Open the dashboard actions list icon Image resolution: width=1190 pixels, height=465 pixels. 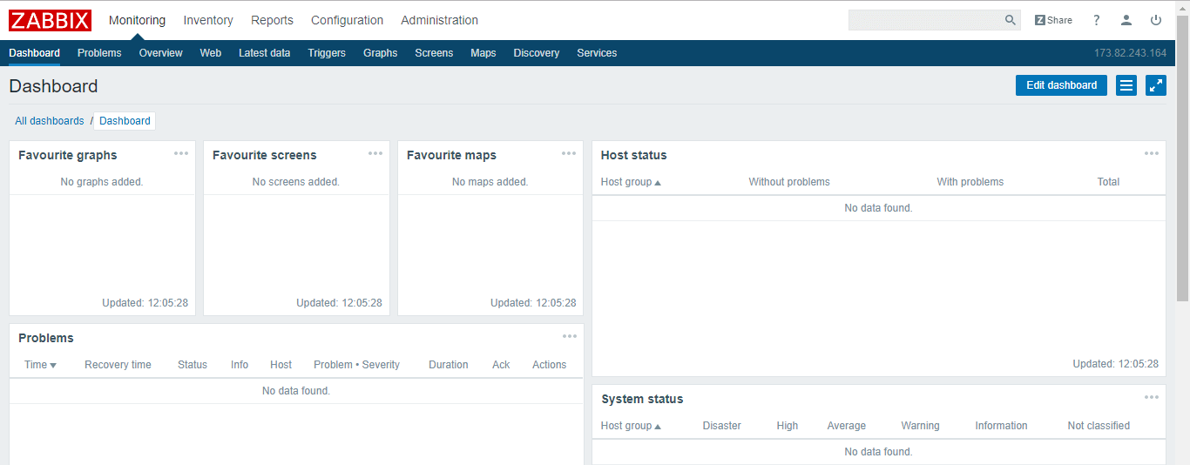[1126, 85]
